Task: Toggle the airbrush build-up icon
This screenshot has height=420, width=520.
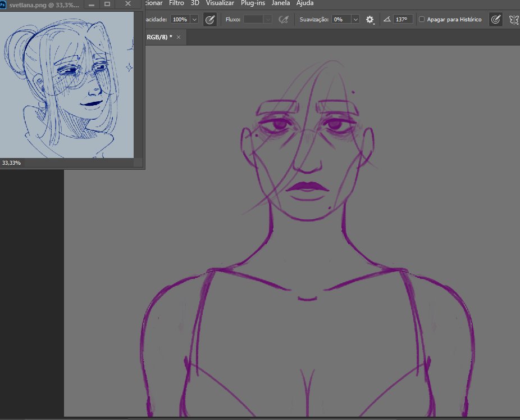Action: tap(284, 20)
